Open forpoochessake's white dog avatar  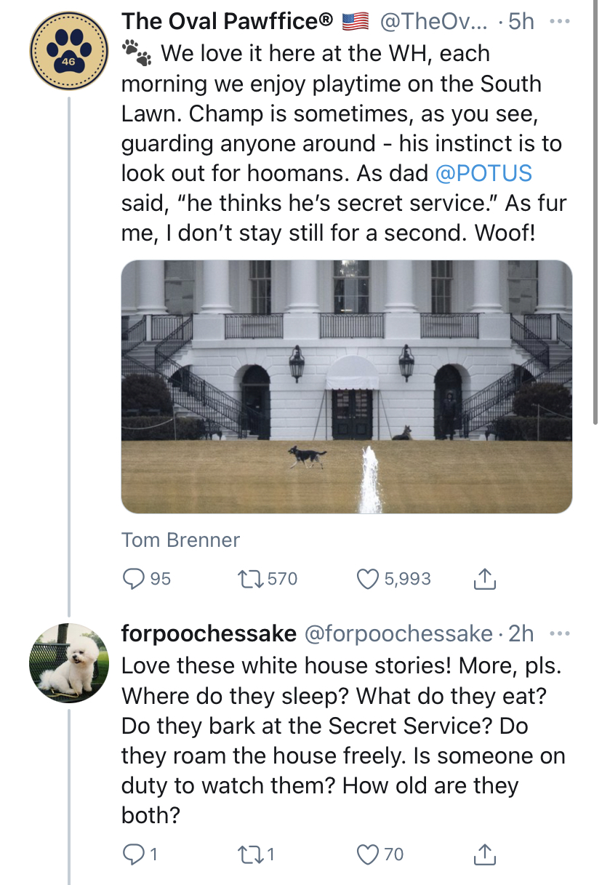click(70, 662)
